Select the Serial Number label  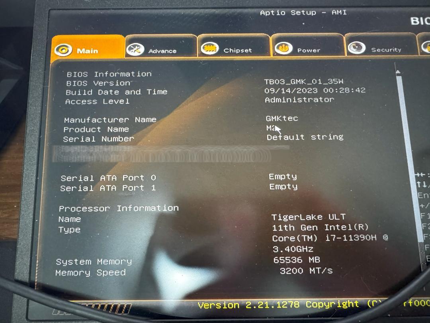98,139
